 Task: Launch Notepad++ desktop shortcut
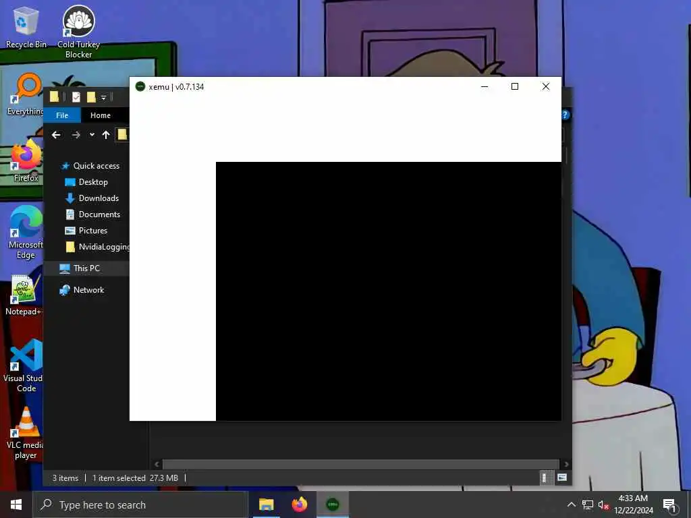tap(23, 295)
